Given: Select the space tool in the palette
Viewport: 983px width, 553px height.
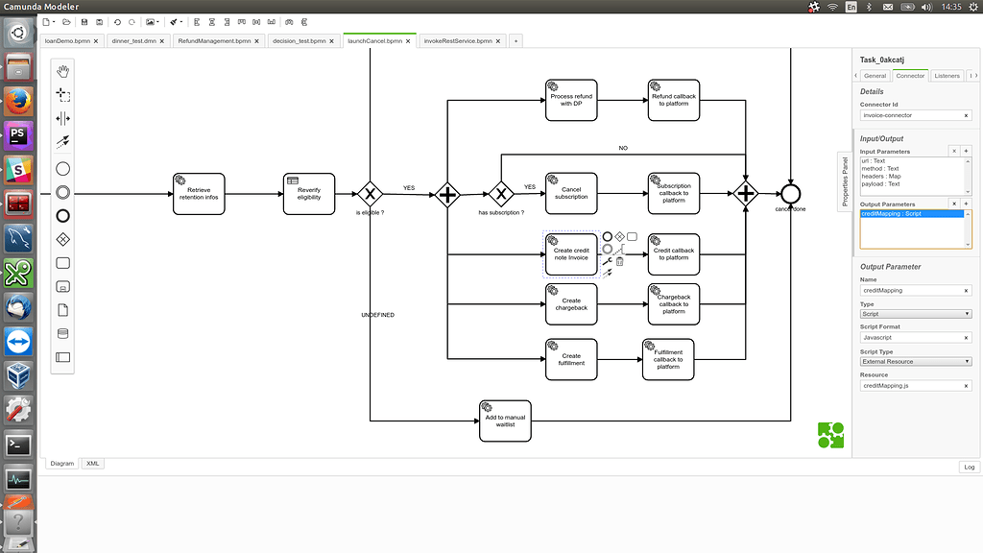Looking at the screenshot, I should 62,118.
